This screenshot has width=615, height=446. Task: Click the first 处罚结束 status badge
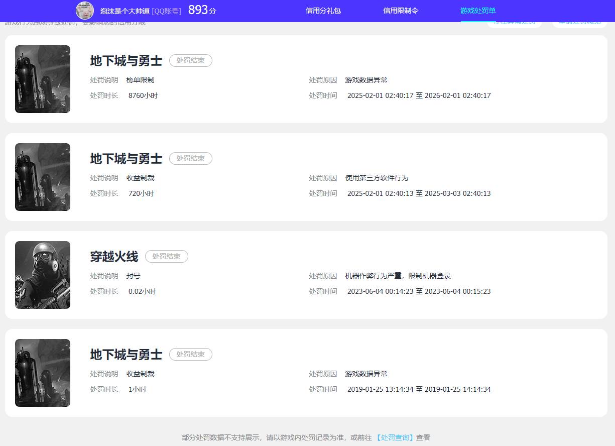pyautogui.click(x=190, y=60)
